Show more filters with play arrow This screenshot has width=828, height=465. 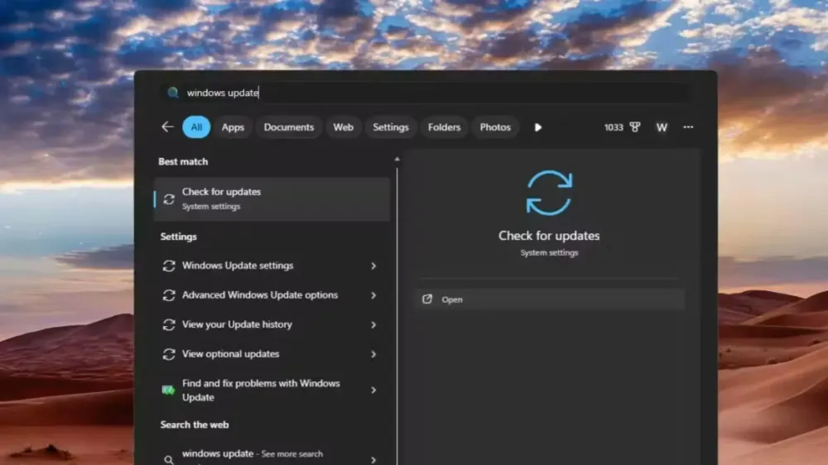click(537, 127)
